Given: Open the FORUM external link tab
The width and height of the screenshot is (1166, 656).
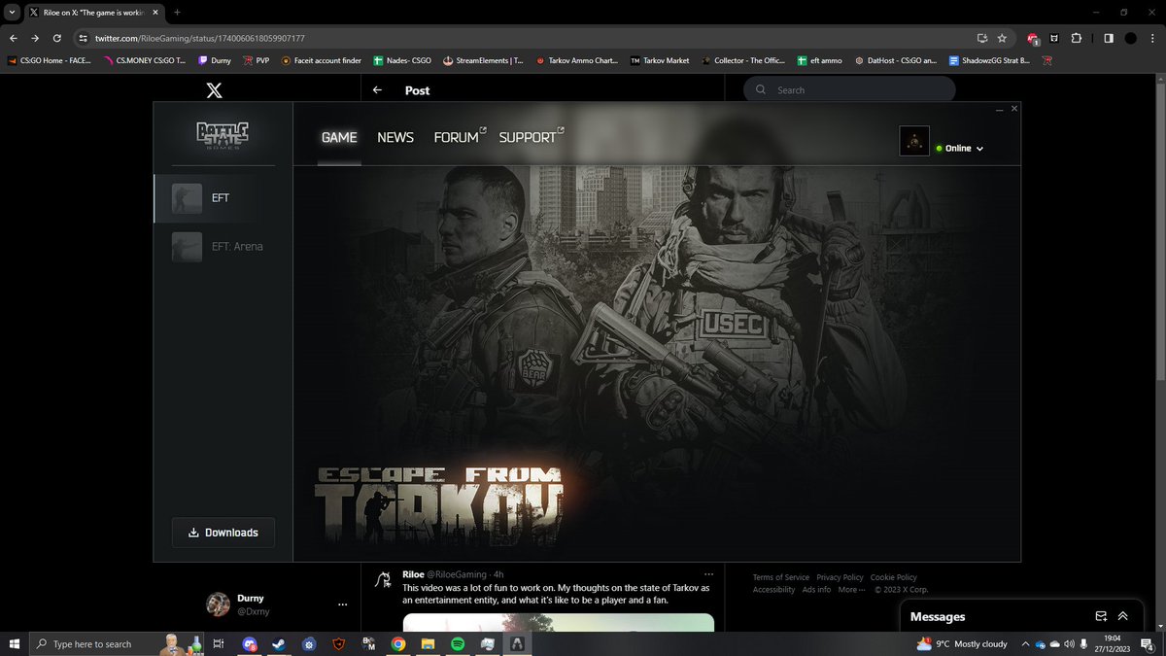Looking at the screenshot, I should [x=460, y=137].
